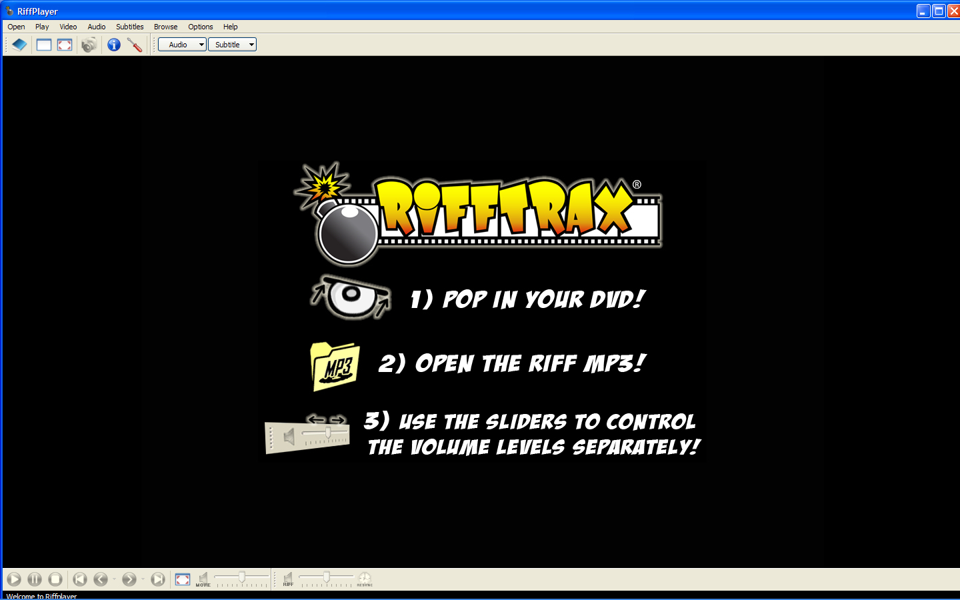Image resolution: width=960 pixels, height=600 pixels.
Task: Open preferences with the screwdriver icon
Action: click(x=135, y=45)
